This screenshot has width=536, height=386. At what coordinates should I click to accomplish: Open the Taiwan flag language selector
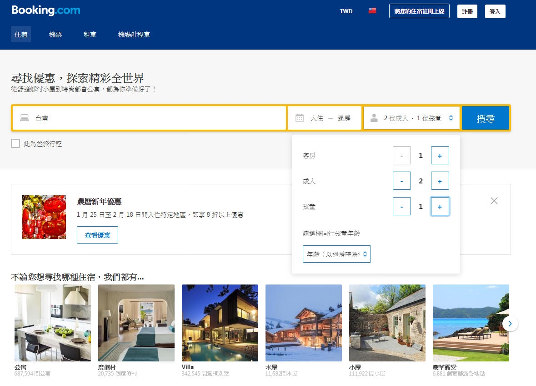tap(372, 10)
